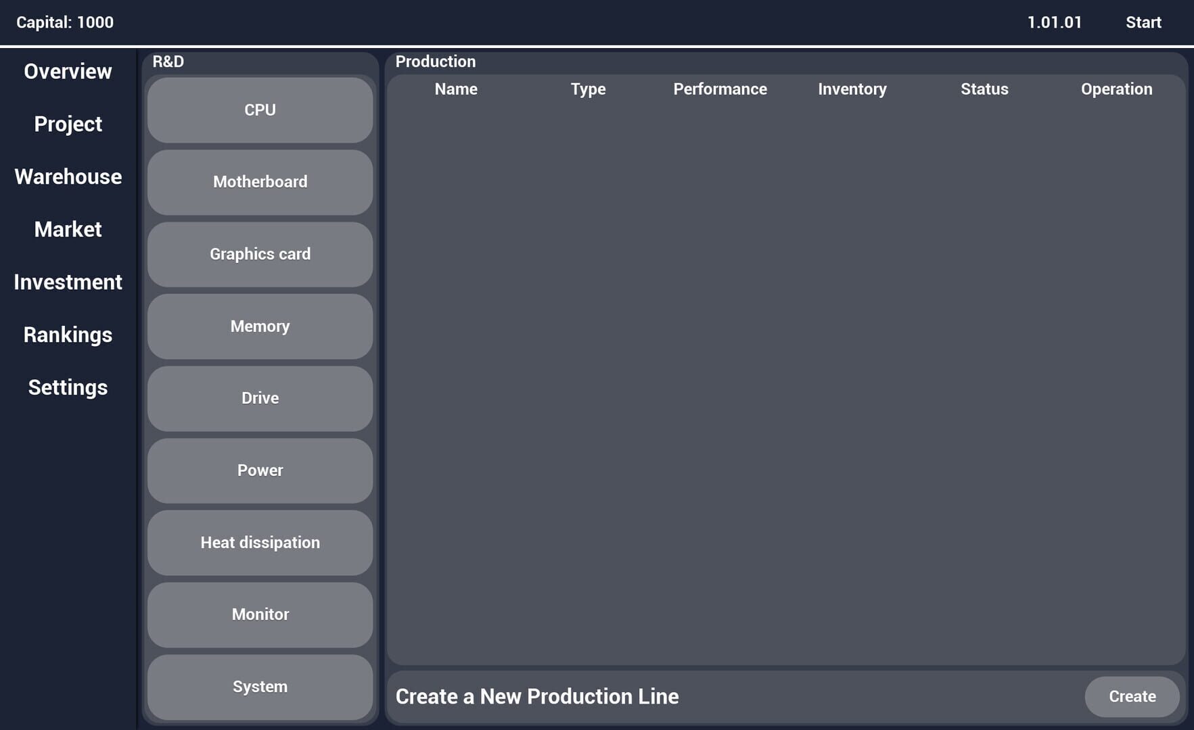Open Drive research options
Viewport: 1194px width, 730px height.
click(260, 398)
